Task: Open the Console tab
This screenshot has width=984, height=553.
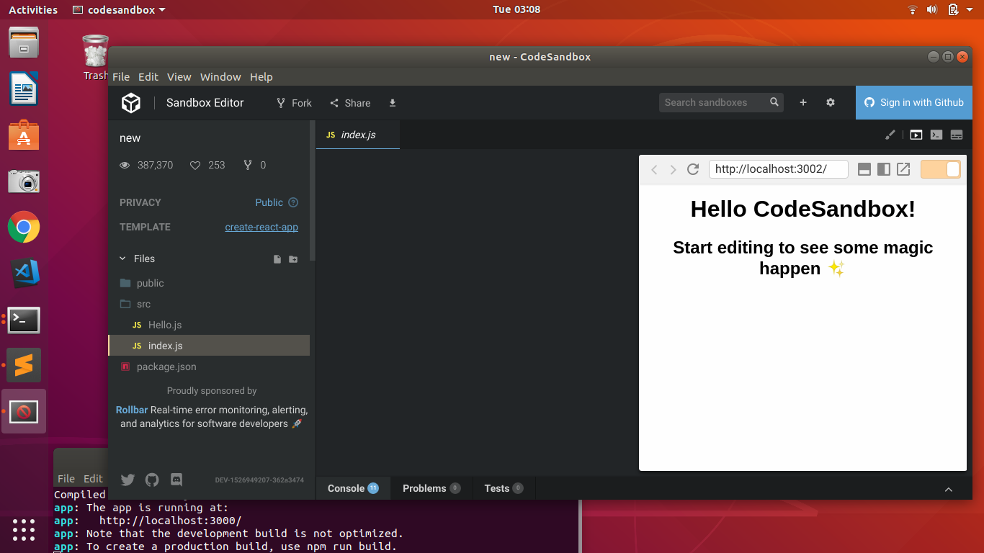Action: pos(353,488)
